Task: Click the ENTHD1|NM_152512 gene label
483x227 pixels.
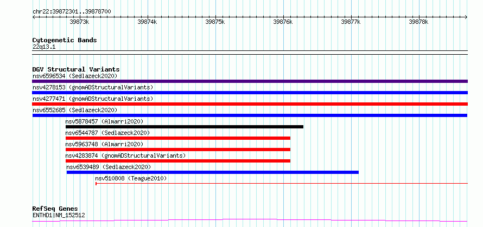Action: 59,215
